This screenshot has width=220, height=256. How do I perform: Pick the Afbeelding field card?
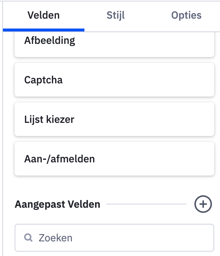(114, 44)
